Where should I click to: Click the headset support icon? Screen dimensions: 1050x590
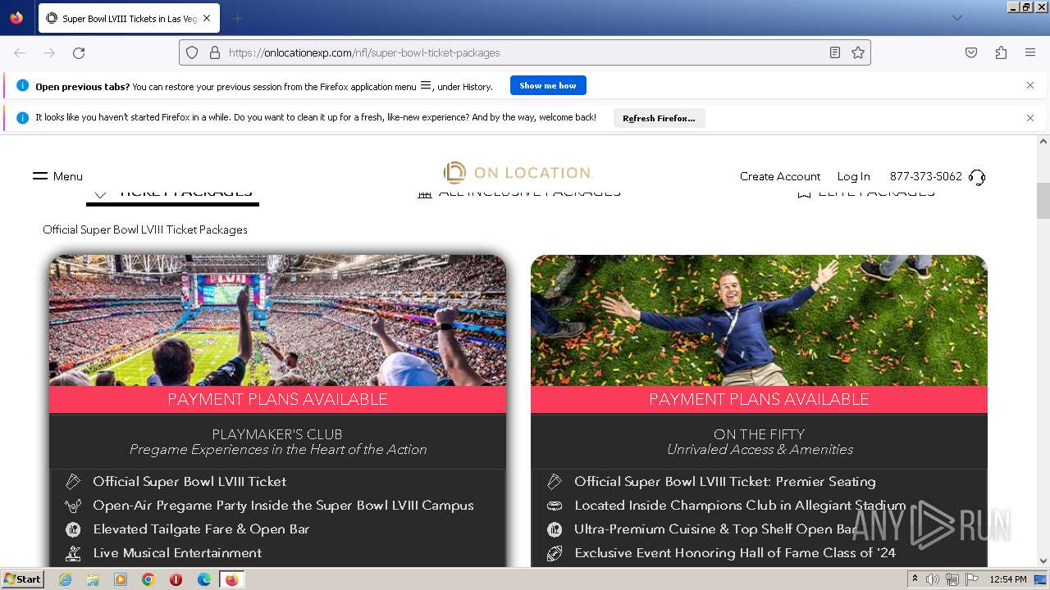point(977,177)
